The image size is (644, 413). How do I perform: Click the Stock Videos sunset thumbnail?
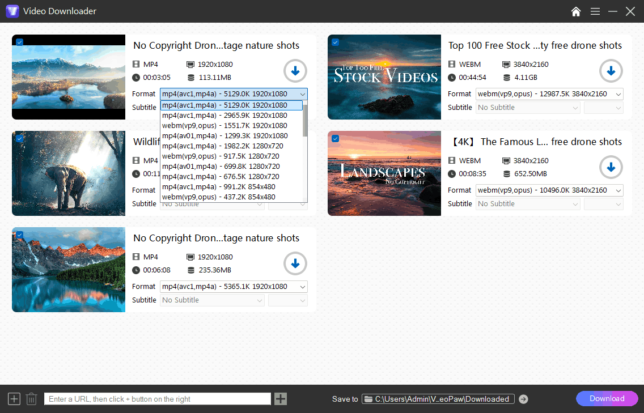click(384, 77)
